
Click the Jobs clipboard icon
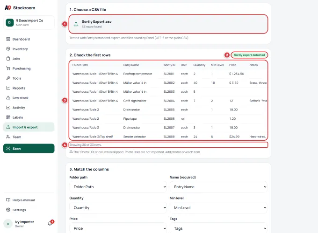coord(8,59)
